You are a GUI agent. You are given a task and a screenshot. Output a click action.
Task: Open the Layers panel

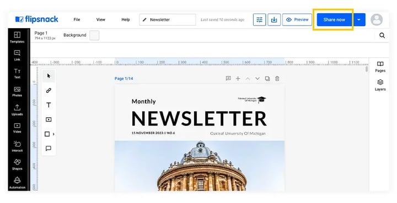(x=380, y=85)
